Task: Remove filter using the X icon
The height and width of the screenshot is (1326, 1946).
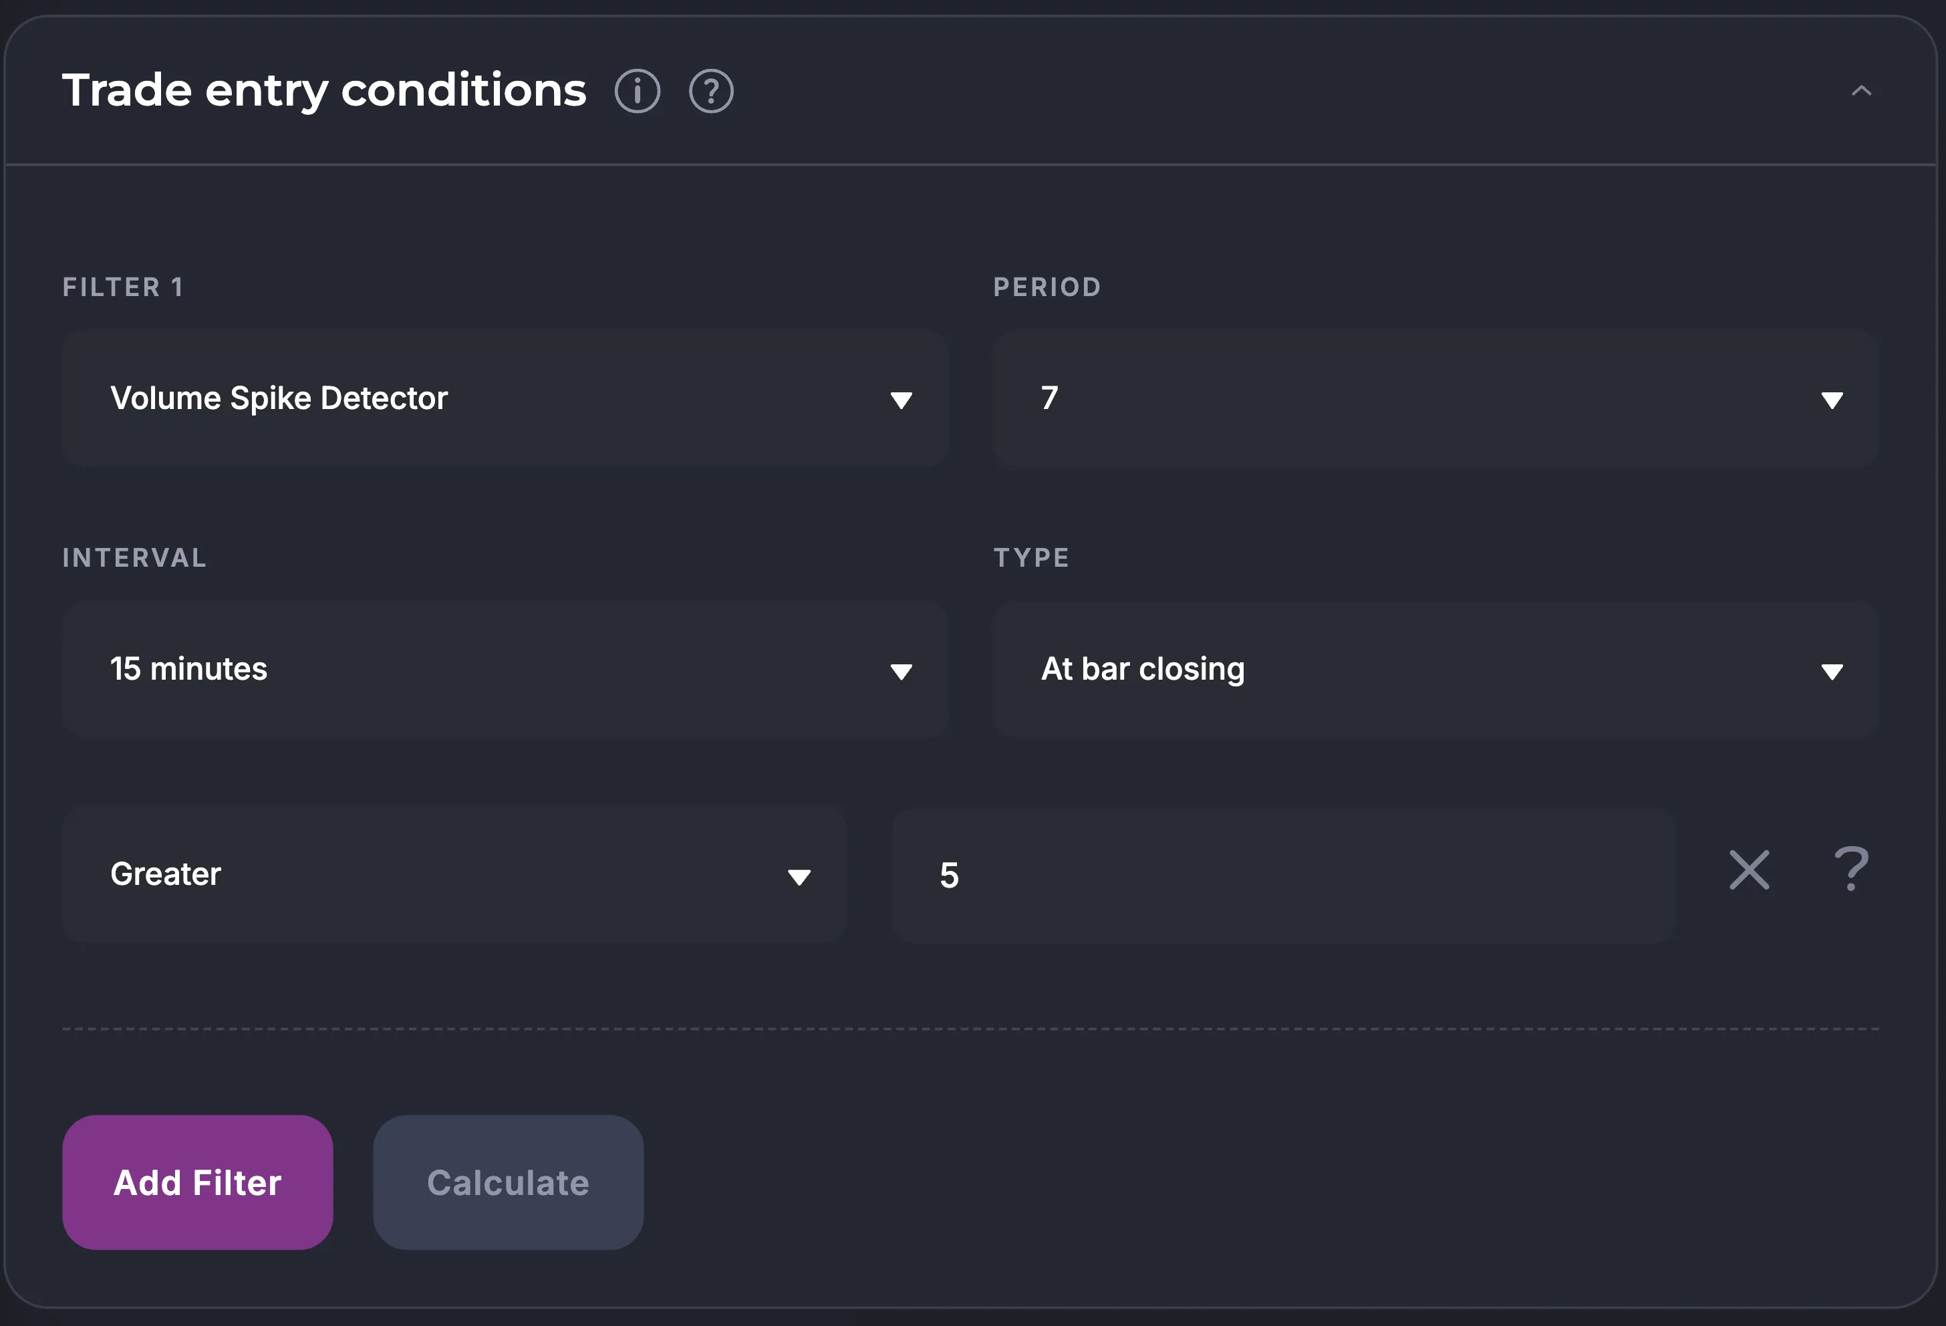Action: coord(1750,870)
